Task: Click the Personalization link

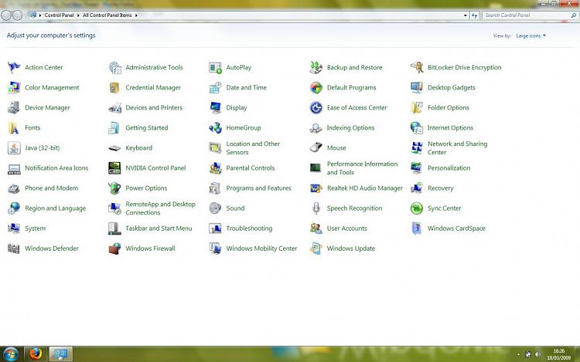Action: pos(449,168)
